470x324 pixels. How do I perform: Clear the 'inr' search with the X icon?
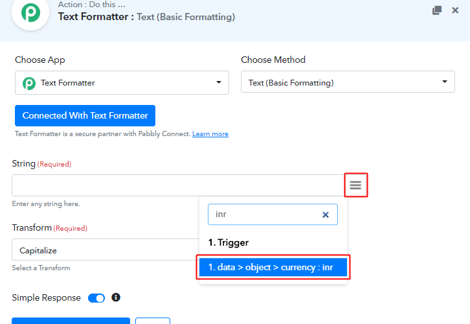326,214
